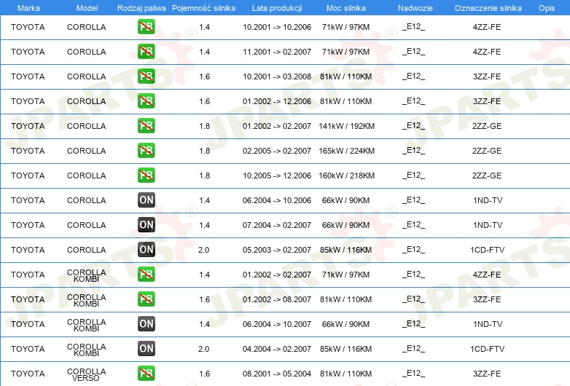
Task: Click the petrol icon in the Corolla Verso row
Action: (146, 373)
